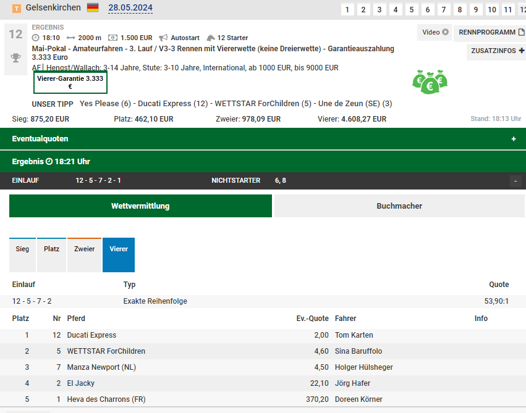Click driver name Jörg Hafer

(x=352, y=383)
